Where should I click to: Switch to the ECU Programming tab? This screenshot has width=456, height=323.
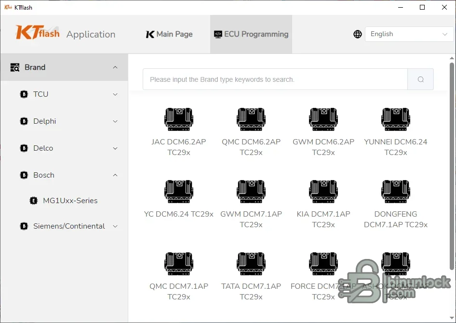251,34
